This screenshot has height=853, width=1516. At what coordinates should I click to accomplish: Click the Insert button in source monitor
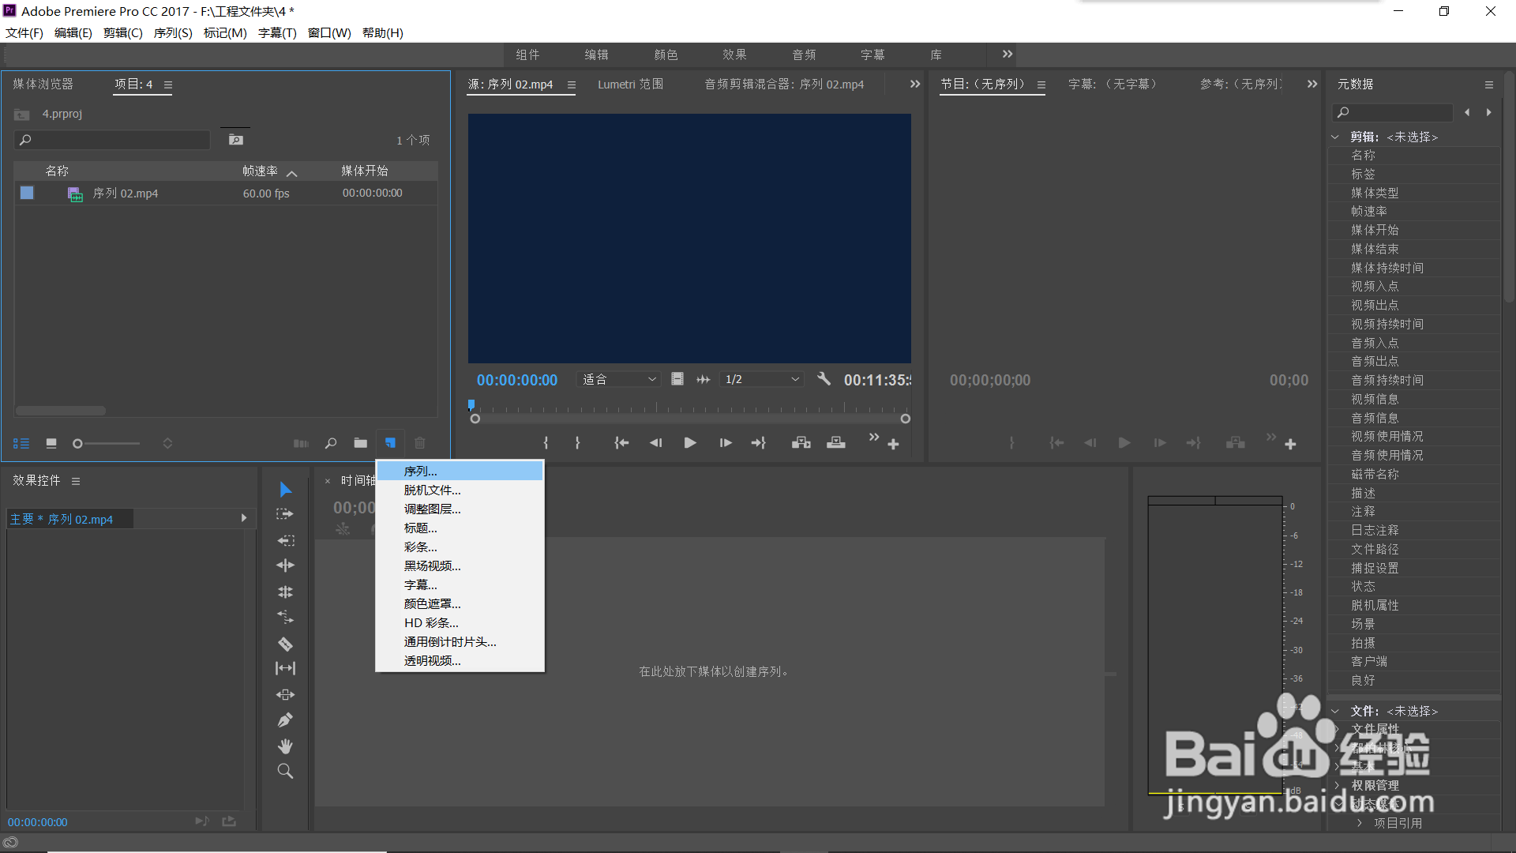(x=801, y=443)
